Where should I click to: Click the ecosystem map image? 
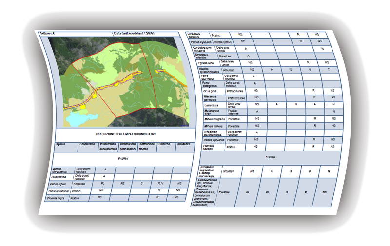118,82
